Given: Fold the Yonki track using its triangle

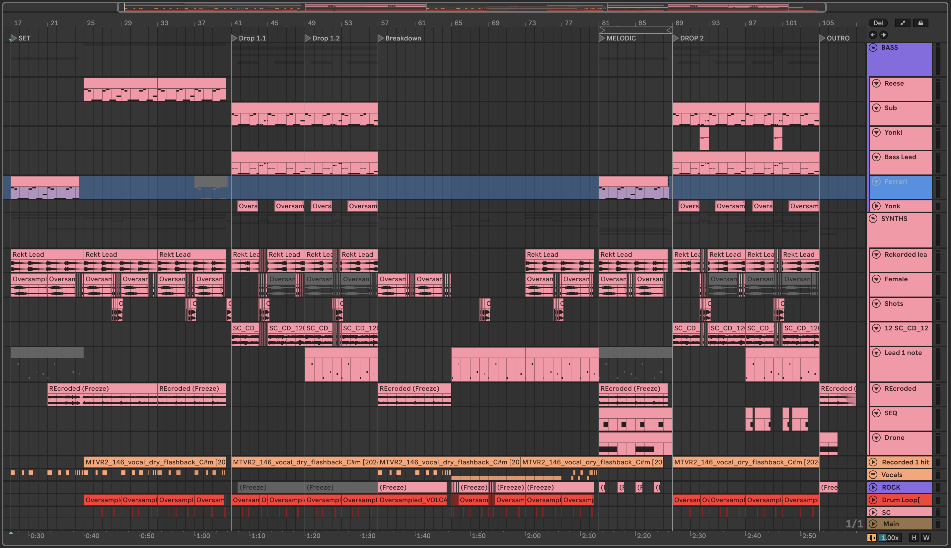Looking at the screenshot, I should pos(876,132).
